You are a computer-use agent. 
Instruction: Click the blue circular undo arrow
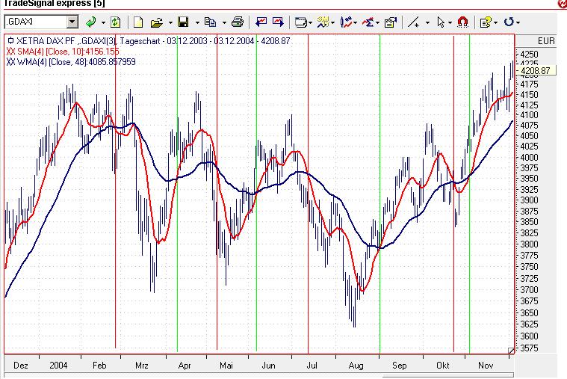coord(509,22)
